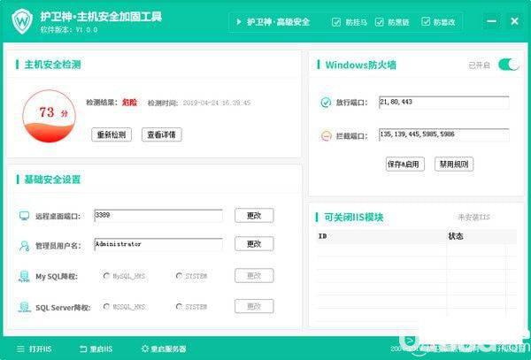Click the 状态 column header

[482, 236]
